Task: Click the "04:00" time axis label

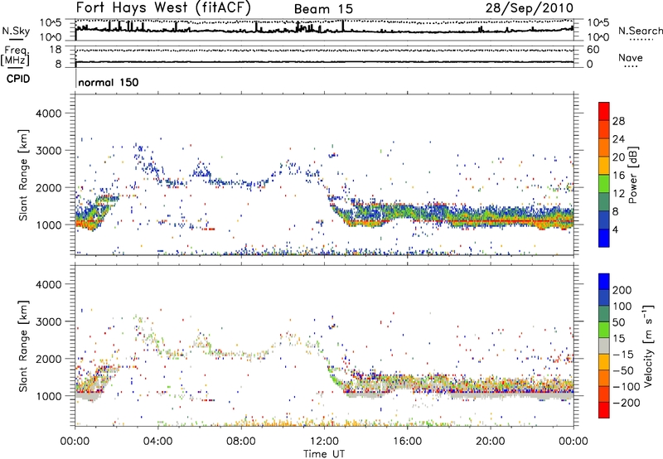Action: [x=157, y=442]
